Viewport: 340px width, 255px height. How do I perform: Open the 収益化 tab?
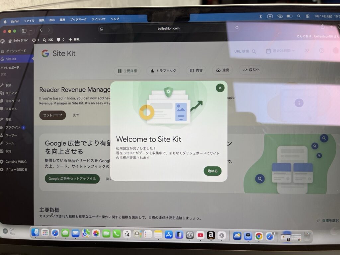click(x=251, y=70)
